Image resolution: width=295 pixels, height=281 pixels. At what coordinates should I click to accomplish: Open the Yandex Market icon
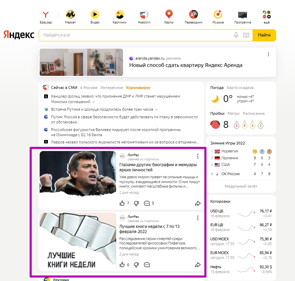(70, 14)
